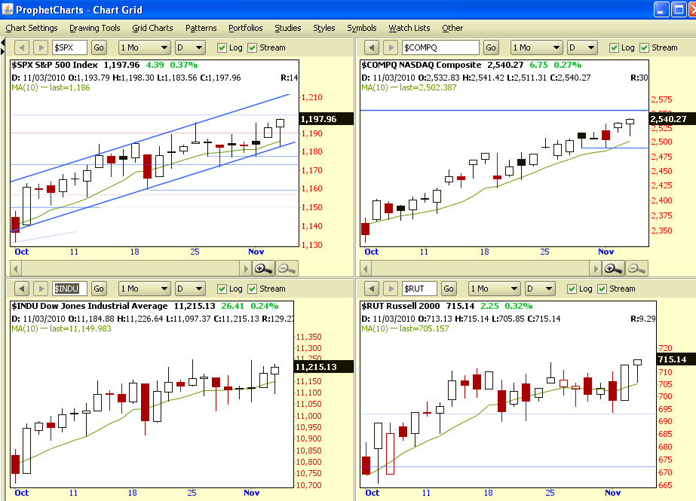Open the 1 Mo timeframe dropdown for $COMPQ
The image size is (696, 501).
[x=537, y=47]
